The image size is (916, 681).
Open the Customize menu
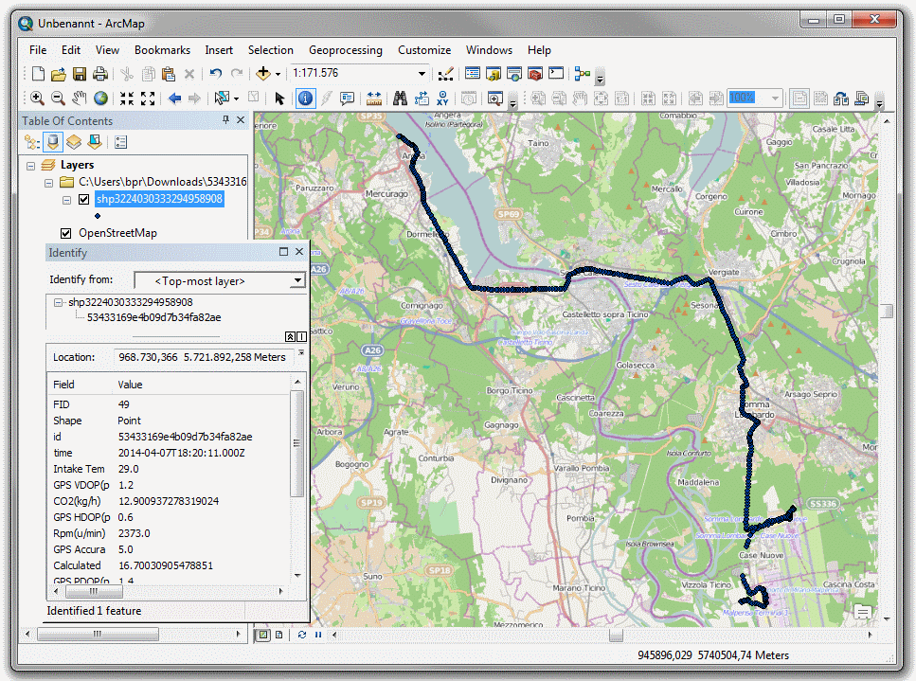click(x=424, y=50)
